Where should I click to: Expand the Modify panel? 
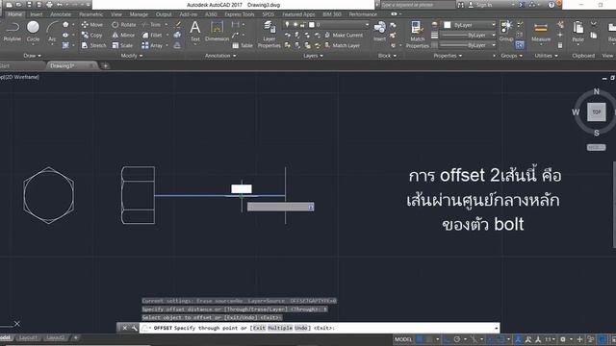131,56
